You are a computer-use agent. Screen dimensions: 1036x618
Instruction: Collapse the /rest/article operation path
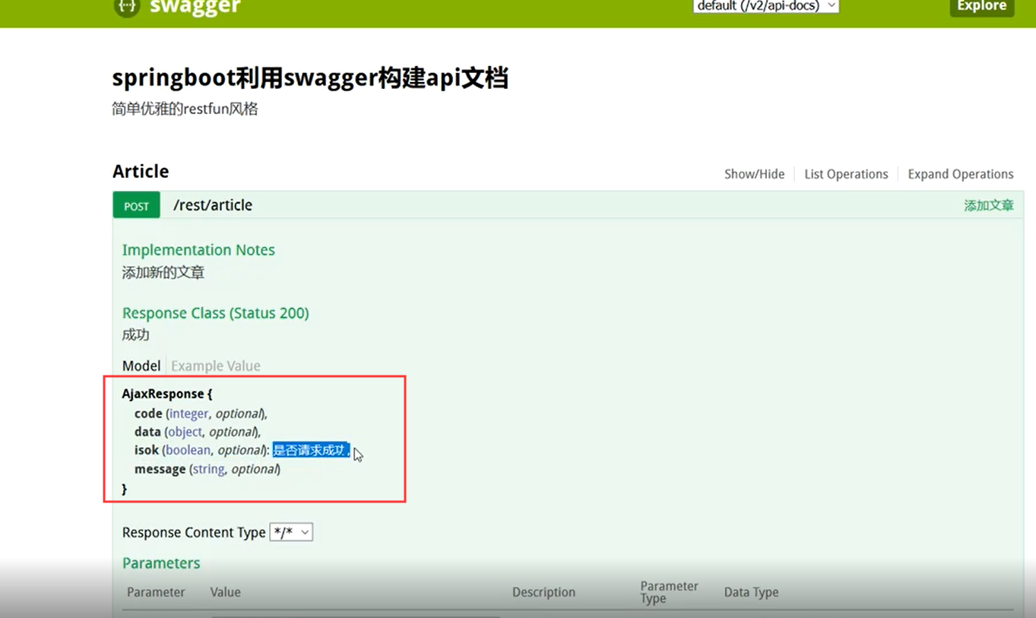pyautogui.click(x=213, y=205)
